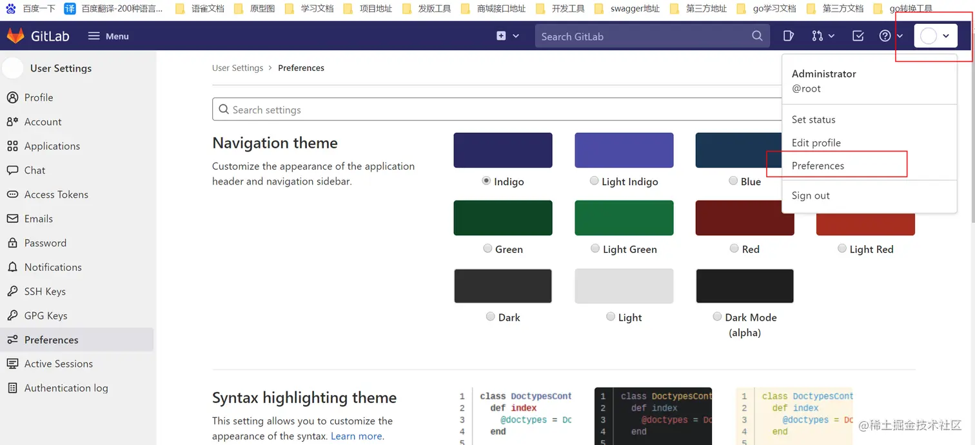Click User Settings breadcrumb link
Image resolution: width=975 pixels, height=445 pixels.
pyautogui.click(x=237, y=68)
